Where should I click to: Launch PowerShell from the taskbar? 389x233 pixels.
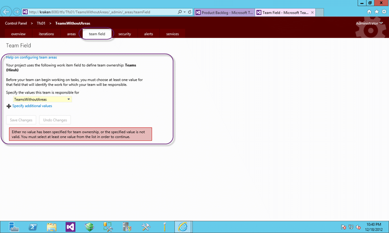pyautogui.click(x=33, y=227)
